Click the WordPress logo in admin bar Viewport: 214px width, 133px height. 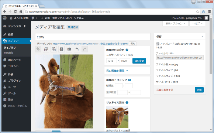(x=5, y=18)
